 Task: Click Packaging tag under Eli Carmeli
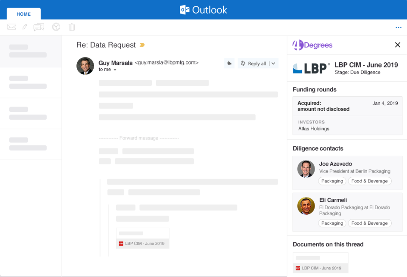[332, 223]
